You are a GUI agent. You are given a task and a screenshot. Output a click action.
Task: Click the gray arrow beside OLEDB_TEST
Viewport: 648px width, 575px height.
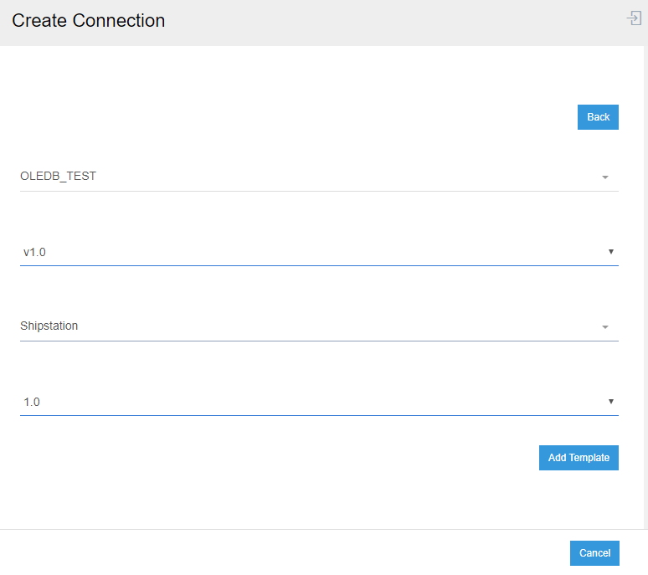(x=604, y=177)
